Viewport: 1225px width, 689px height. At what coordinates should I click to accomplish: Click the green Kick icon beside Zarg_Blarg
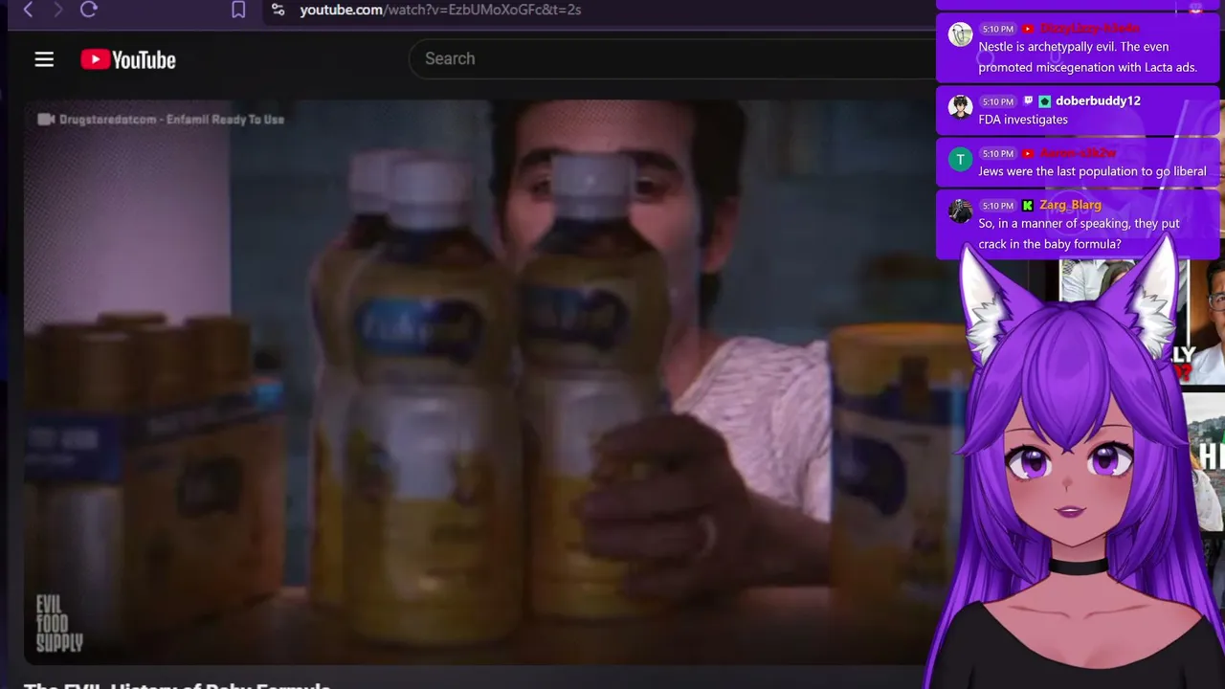point(1028,205)
